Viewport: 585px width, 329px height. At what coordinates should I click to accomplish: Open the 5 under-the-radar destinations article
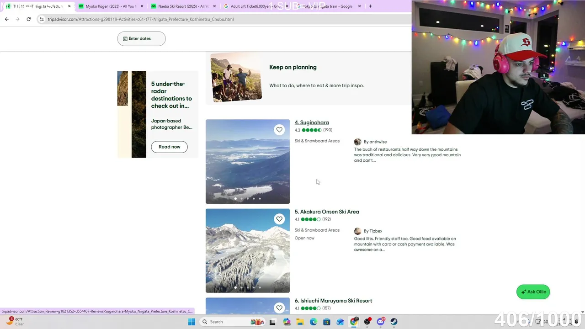point(171,95)
